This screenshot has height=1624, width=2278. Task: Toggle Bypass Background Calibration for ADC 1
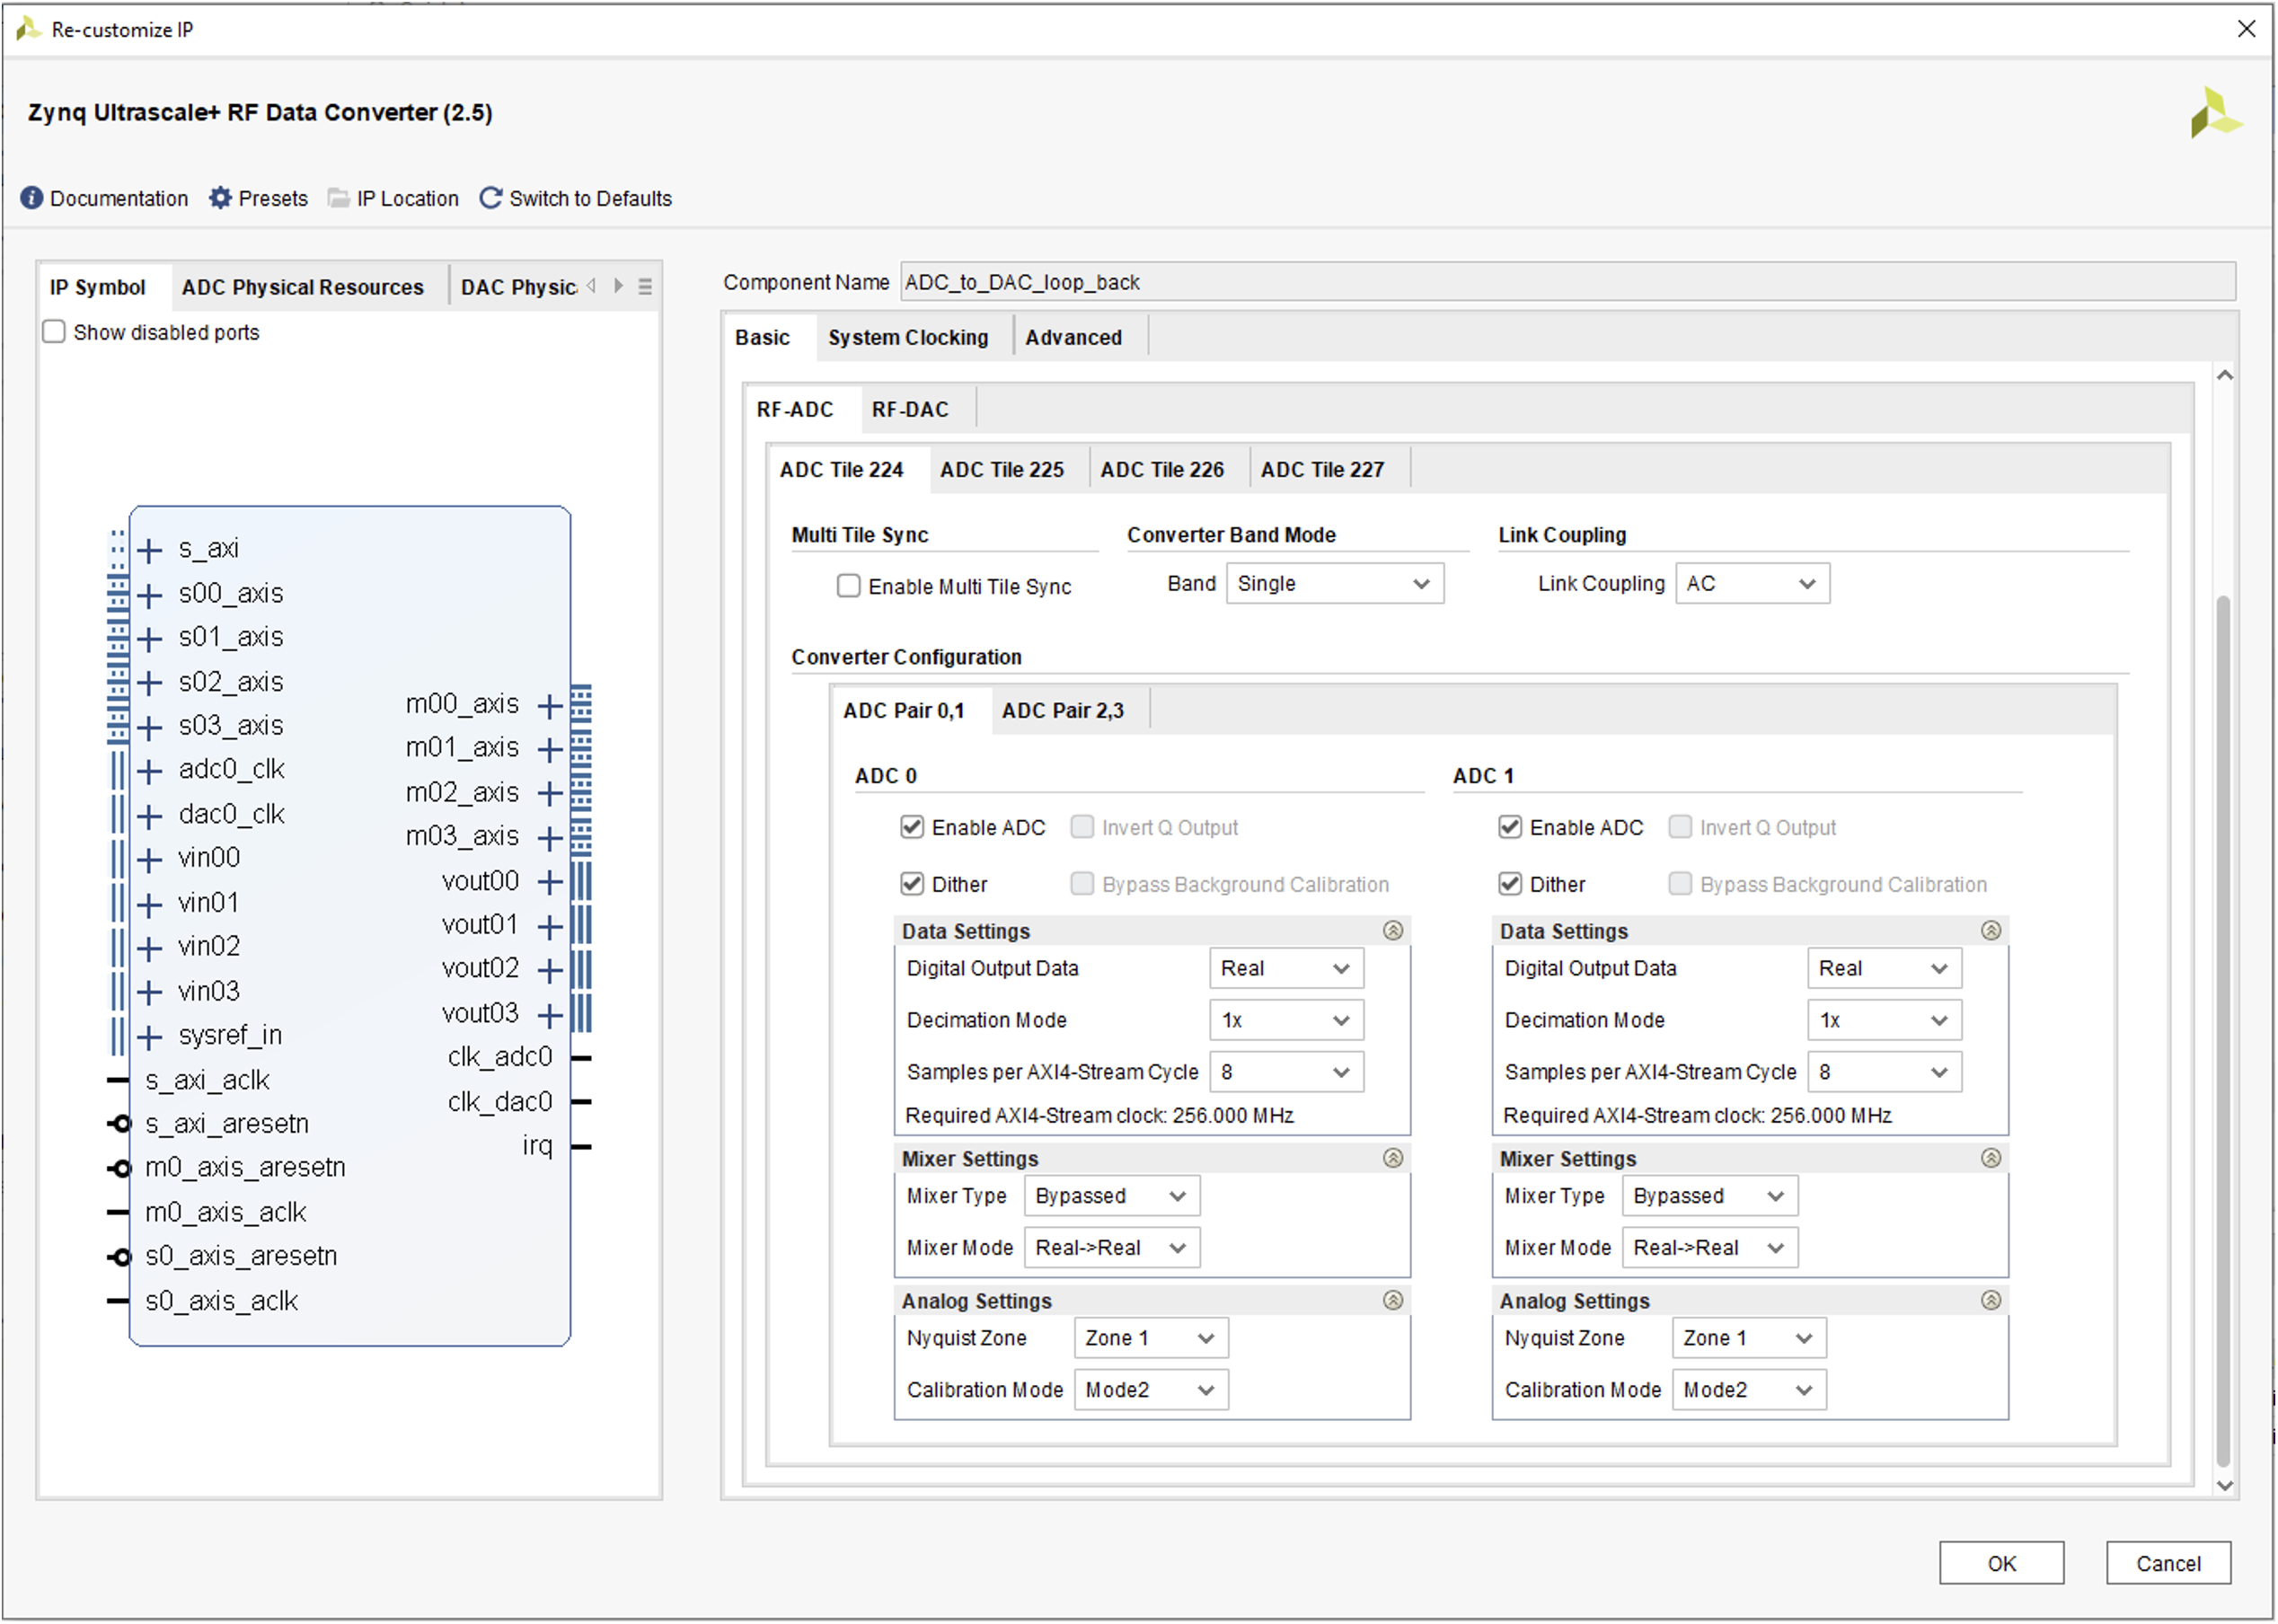click(1680, 883)
